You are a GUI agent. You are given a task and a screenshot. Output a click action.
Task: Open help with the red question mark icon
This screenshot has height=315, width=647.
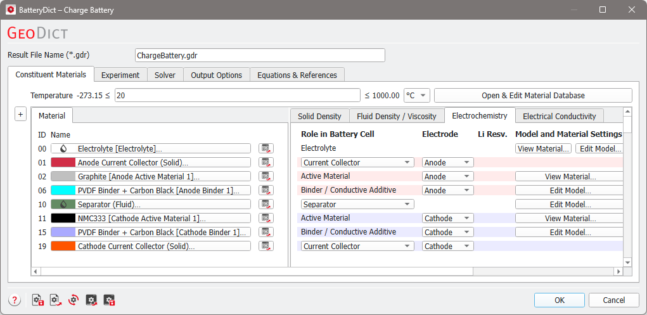pyautogui.click(x=15, y=300)
